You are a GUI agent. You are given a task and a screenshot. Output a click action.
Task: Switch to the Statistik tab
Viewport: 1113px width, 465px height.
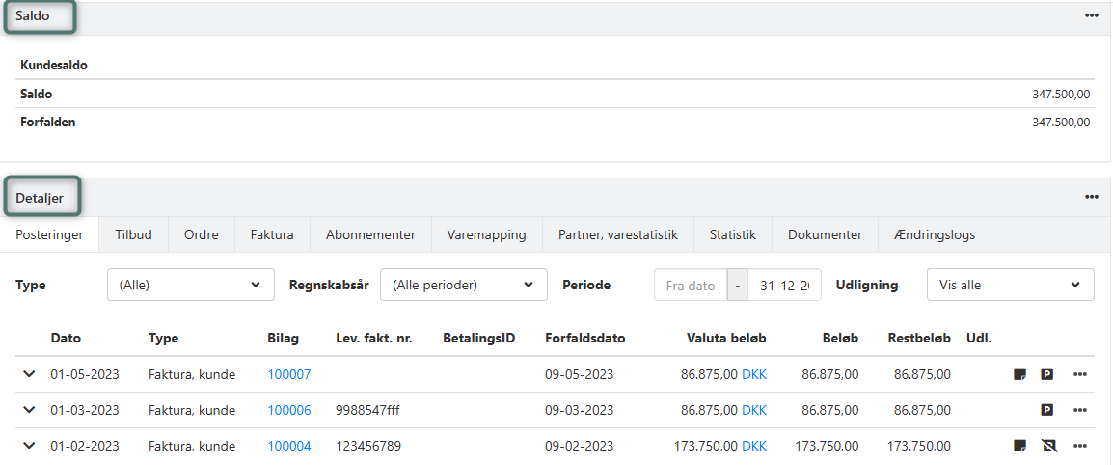[733, 235]
